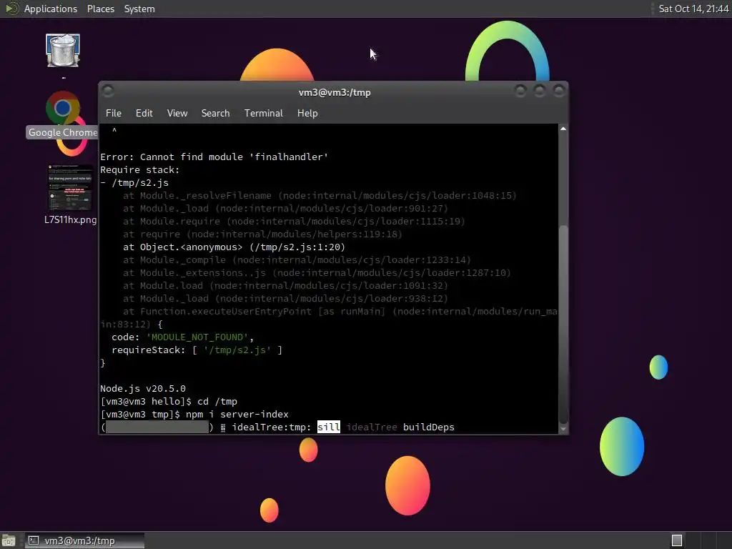This screenshot has width=732, height=549.
Task: Click the '- /tmp/s2.js' line
Action: pos(134,183)
